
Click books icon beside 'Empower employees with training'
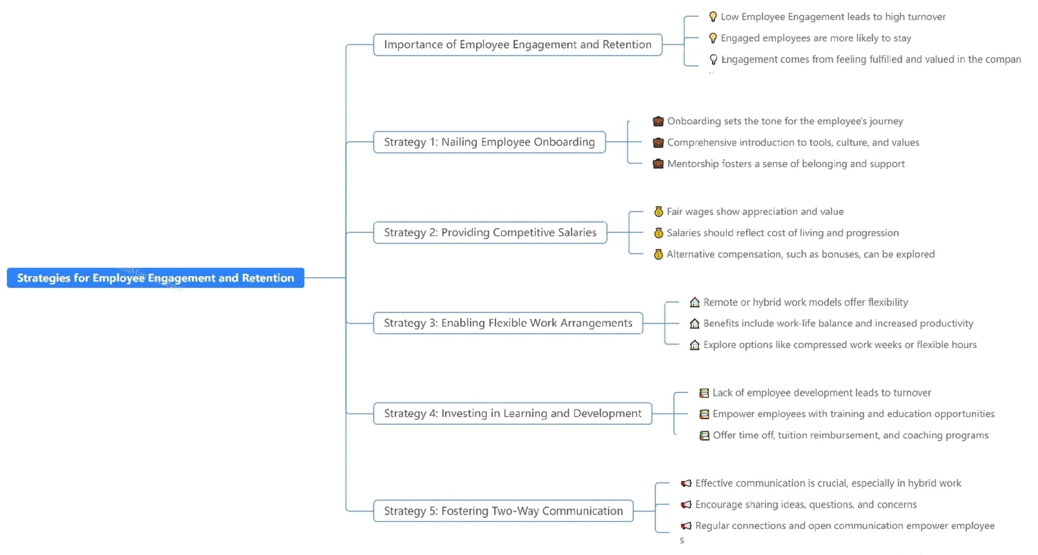[x=704, y=414]
